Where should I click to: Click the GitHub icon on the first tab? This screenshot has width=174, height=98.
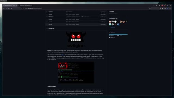[4, 5]
